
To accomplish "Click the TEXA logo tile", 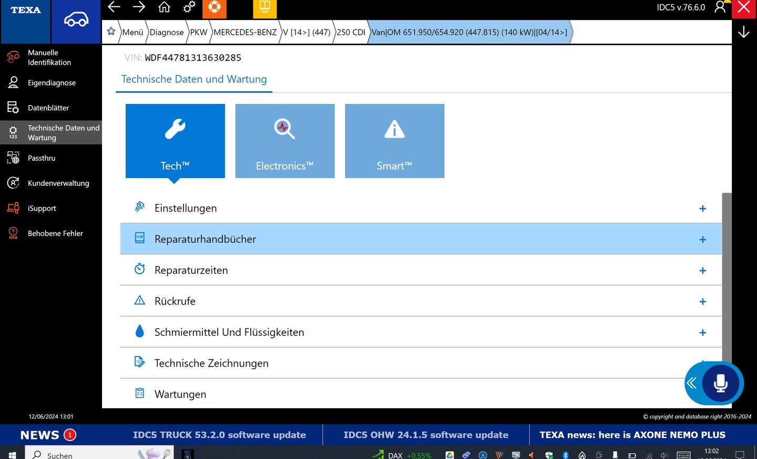I will pos(25,21).
